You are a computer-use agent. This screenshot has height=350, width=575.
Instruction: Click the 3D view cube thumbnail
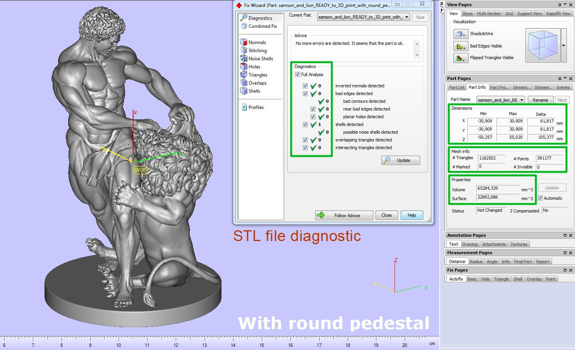tap(542, 45)
